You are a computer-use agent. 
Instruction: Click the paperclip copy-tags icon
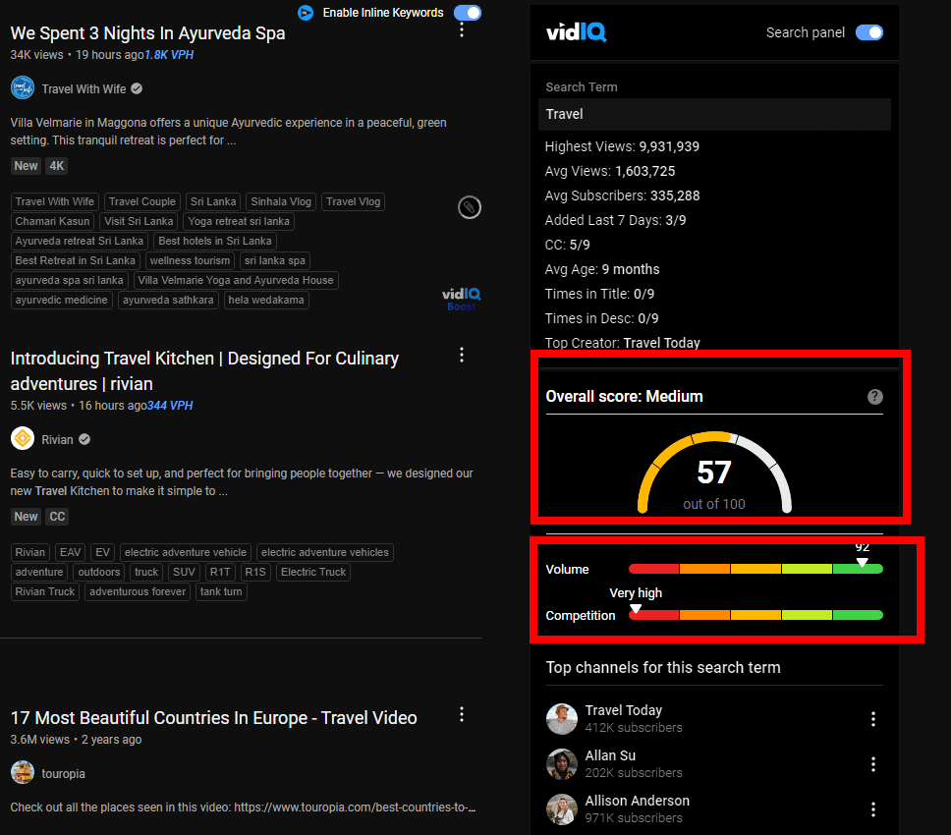click(470, 207)
